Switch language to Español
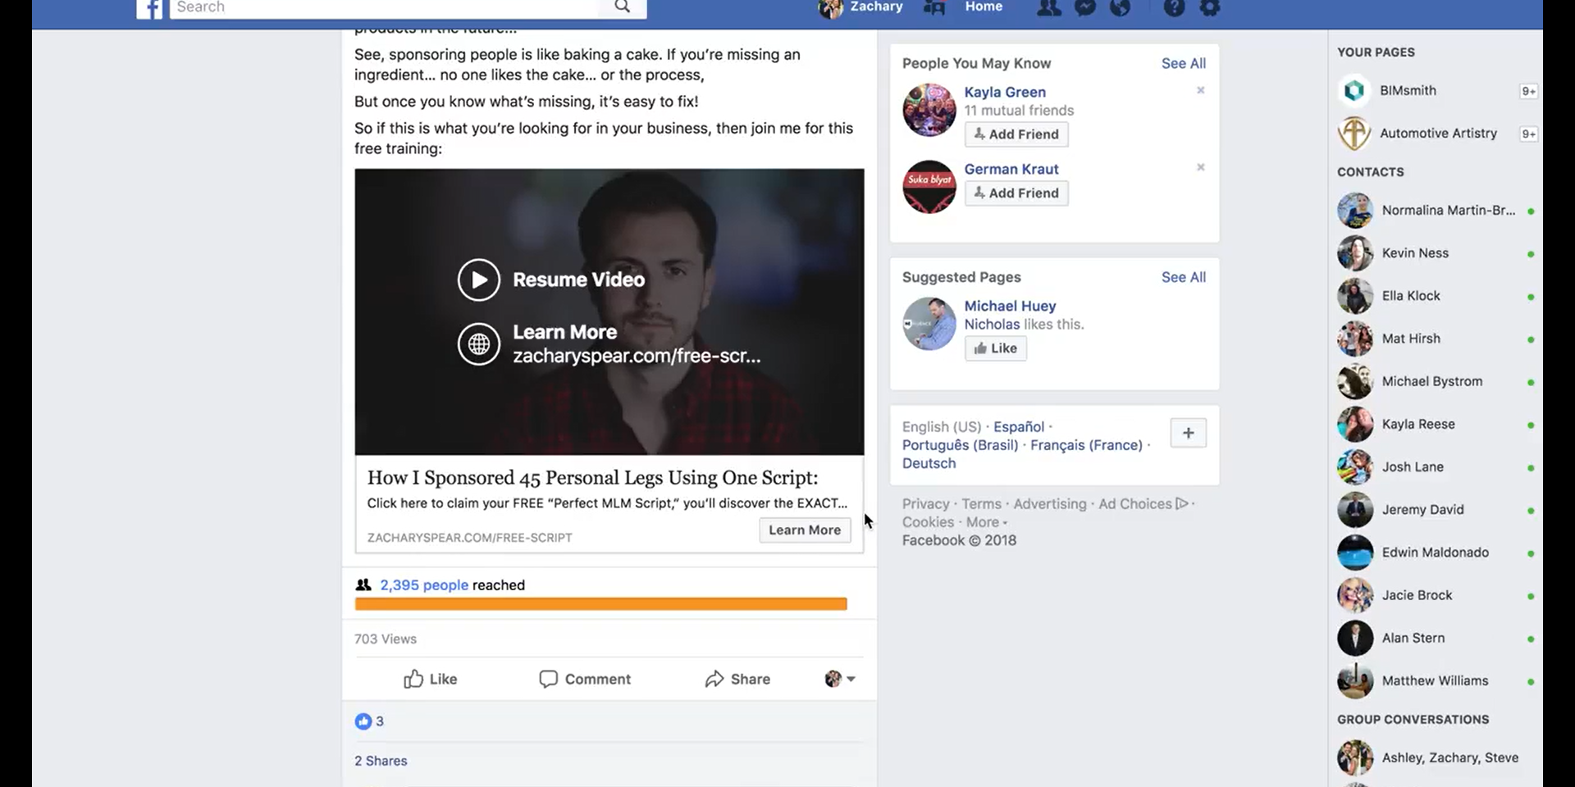This screenshot has height=787, width=1575. tap(1019, 427)
